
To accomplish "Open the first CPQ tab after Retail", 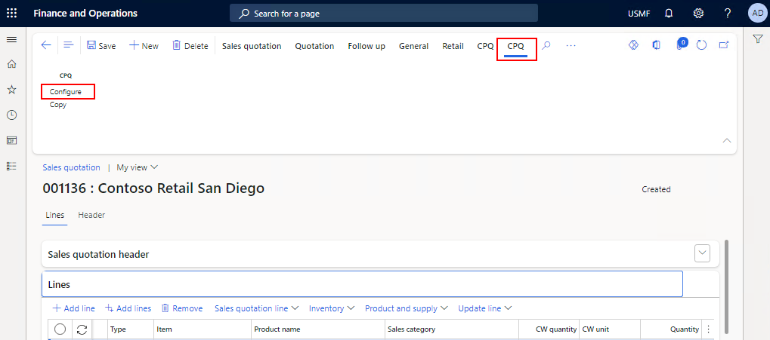I will [485, 46].
